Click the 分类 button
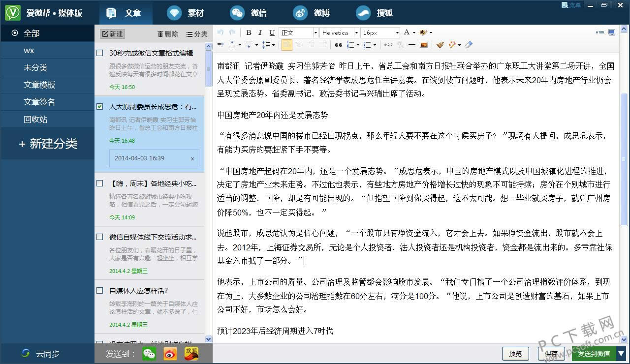The height and width of the screenshot is (364, 630). 197,34
